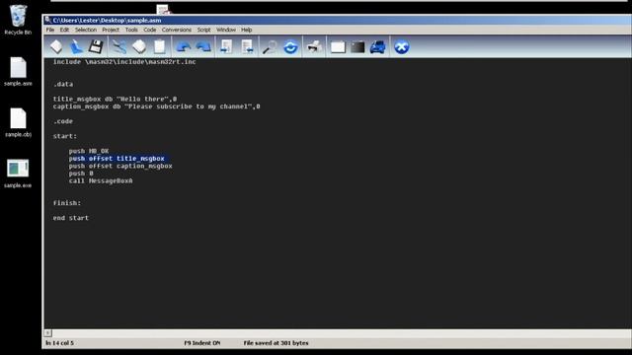Click the push MB_OK line
This screenshot has height=355, width=632.
click(89, 151)
